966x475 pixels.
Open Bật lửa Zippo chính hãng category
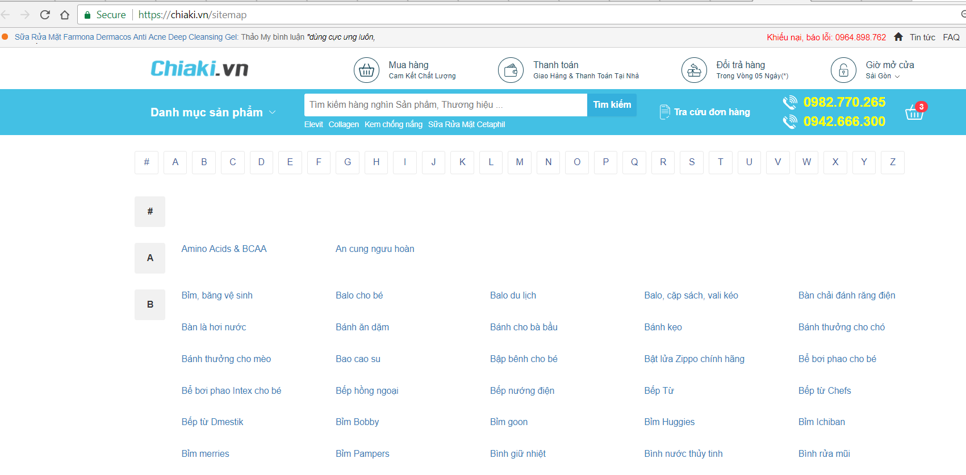(694, 359)
